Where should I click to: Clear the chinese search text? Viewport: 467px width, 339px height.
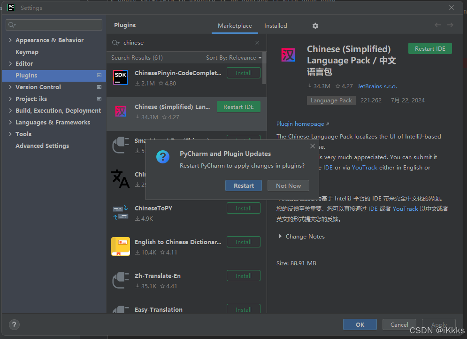click(257, 43)
